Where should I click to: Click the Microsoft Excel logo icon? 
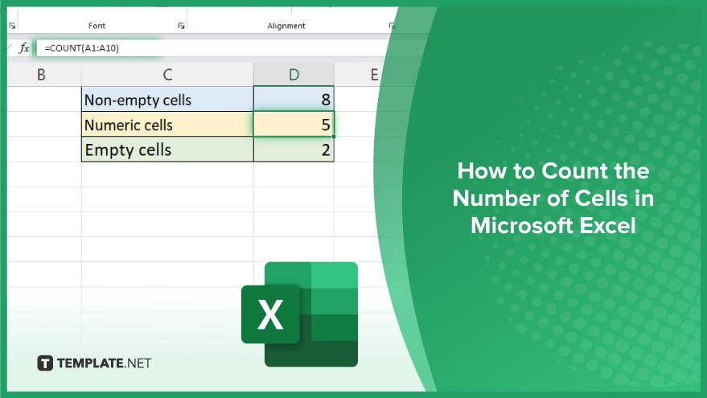(300, 314)
